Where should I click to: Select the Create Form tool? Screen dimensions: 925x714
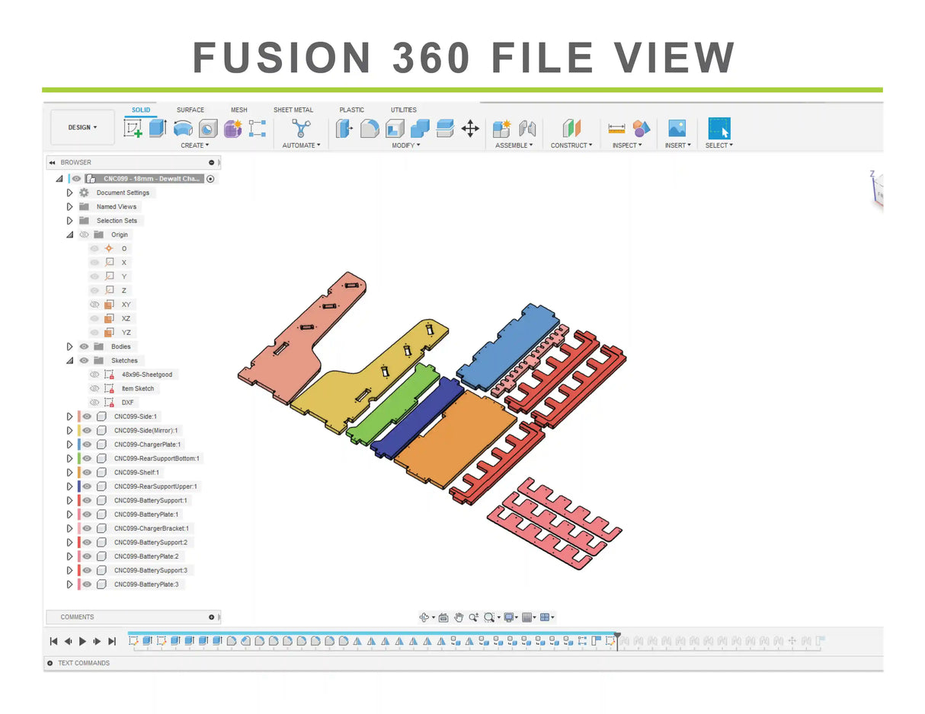click(232, 128)
